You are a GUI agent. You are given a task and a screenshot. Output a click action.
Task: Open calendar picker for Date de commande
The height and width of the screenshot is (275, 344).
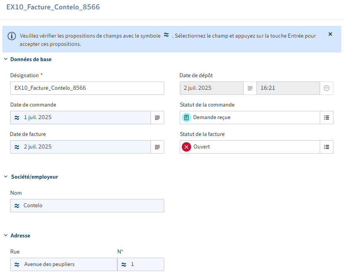157,118
